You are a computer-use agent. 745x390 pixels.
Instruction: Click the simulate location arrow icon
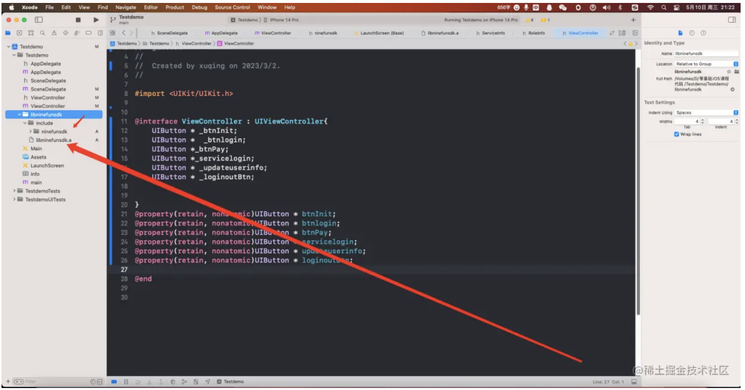point(207,382)
